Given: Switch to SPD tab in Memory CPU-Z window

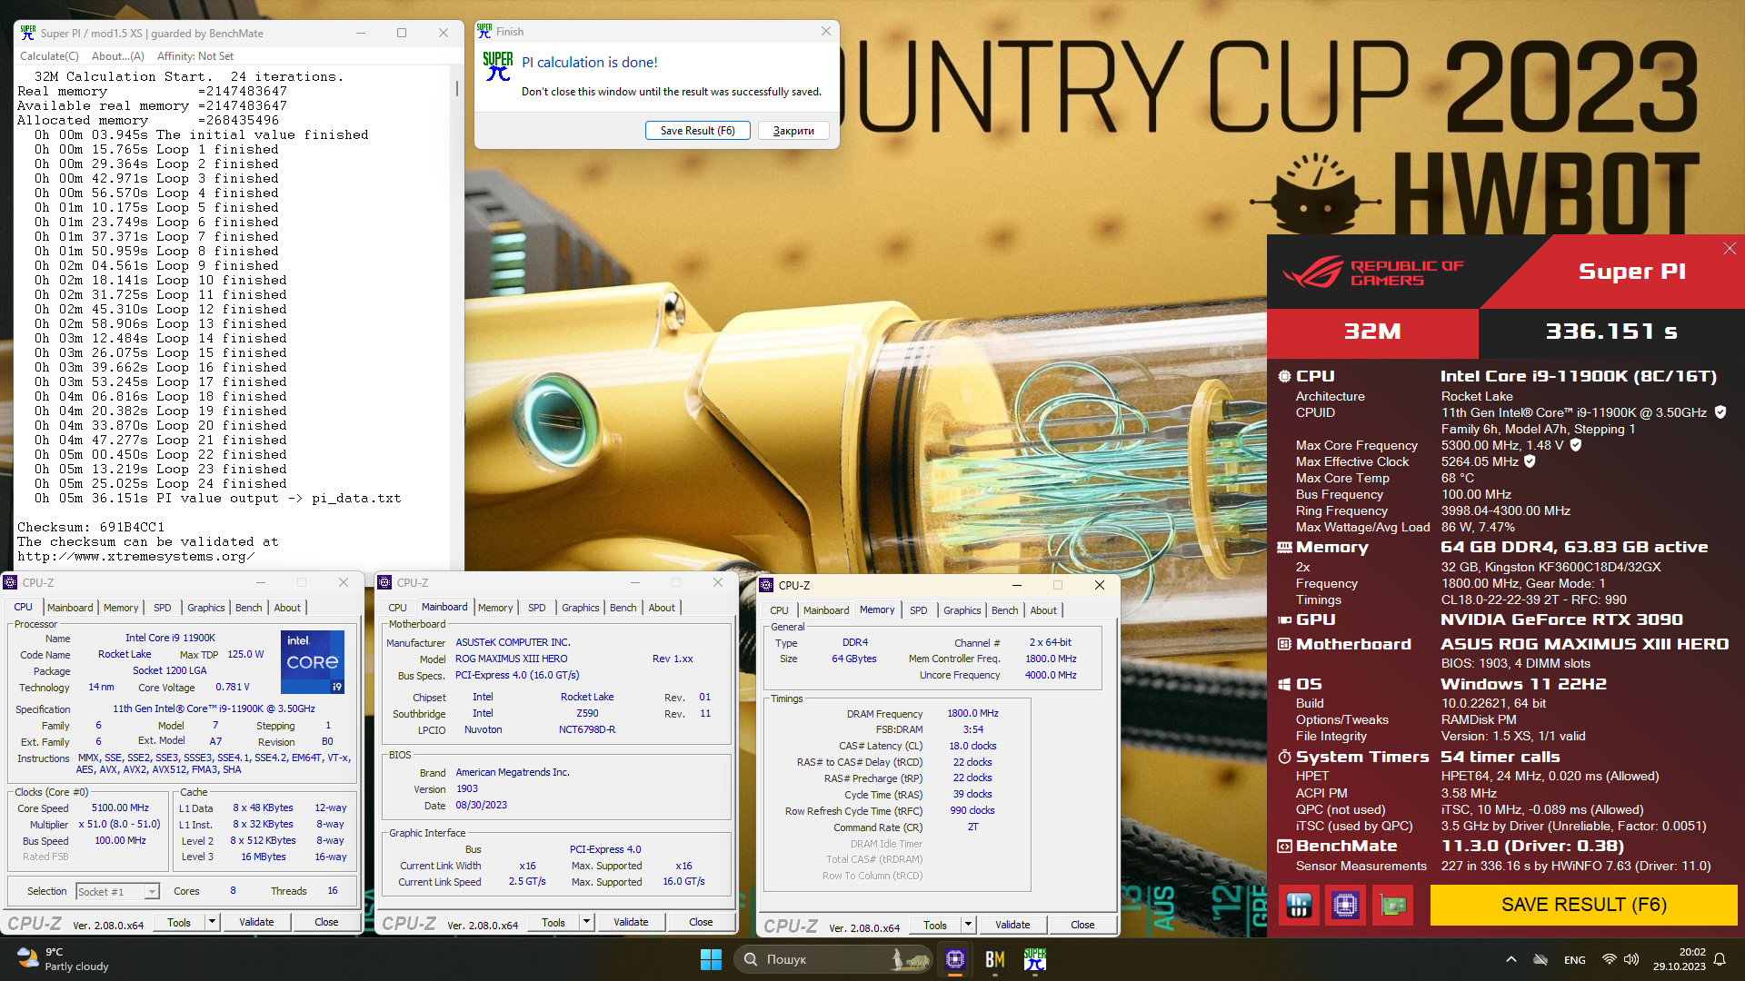Looking at the screenshot, I should [x=918, y=610].
